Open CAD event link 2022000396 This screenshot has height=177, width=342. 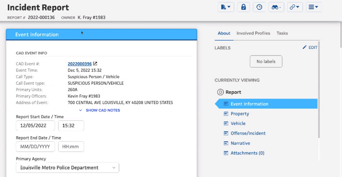(x=79, y=64)
